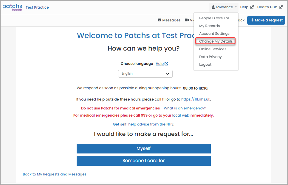Screen dimensions: 288x185
Task: Choose My Records in the dropdown menu
Action: [209, 26]
